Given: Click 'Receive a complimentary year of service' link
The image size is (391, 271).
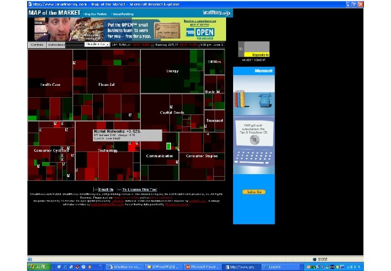Looking at the screenshot, I should coord(200,23).
